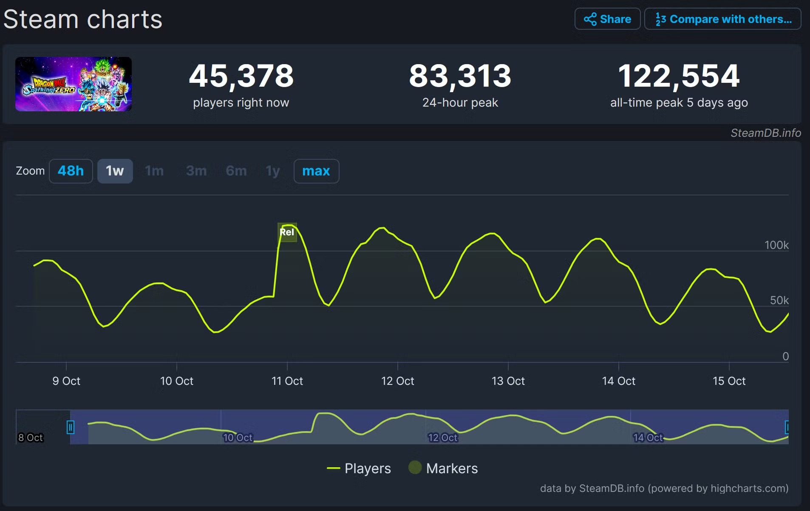Click the yellow Players legend line icon
Image resolution: width=810 pixels, height=511 pixels.
[333, 468]
